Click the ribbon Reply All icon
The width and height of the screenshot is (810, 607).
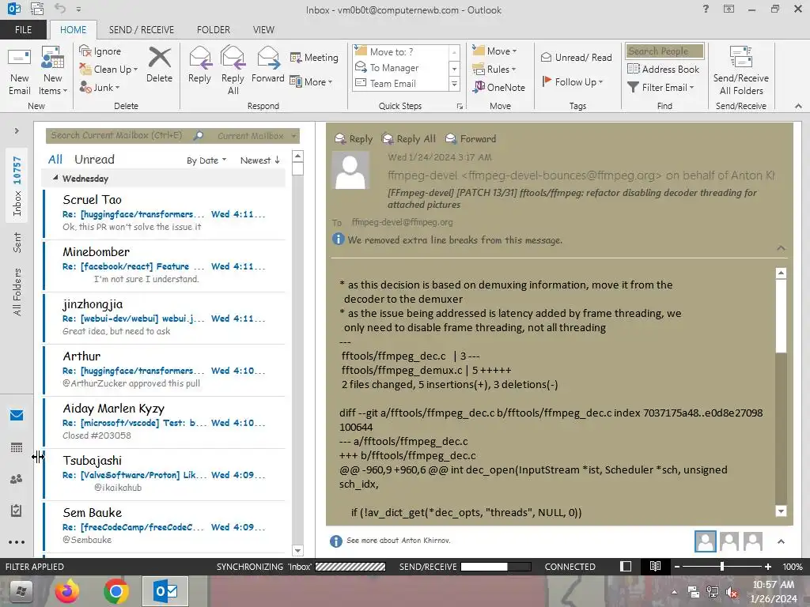click(x=233, y=58)
